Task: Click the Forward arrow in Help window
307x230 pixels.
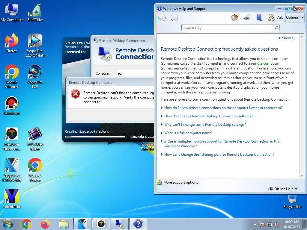Action: 174,18
